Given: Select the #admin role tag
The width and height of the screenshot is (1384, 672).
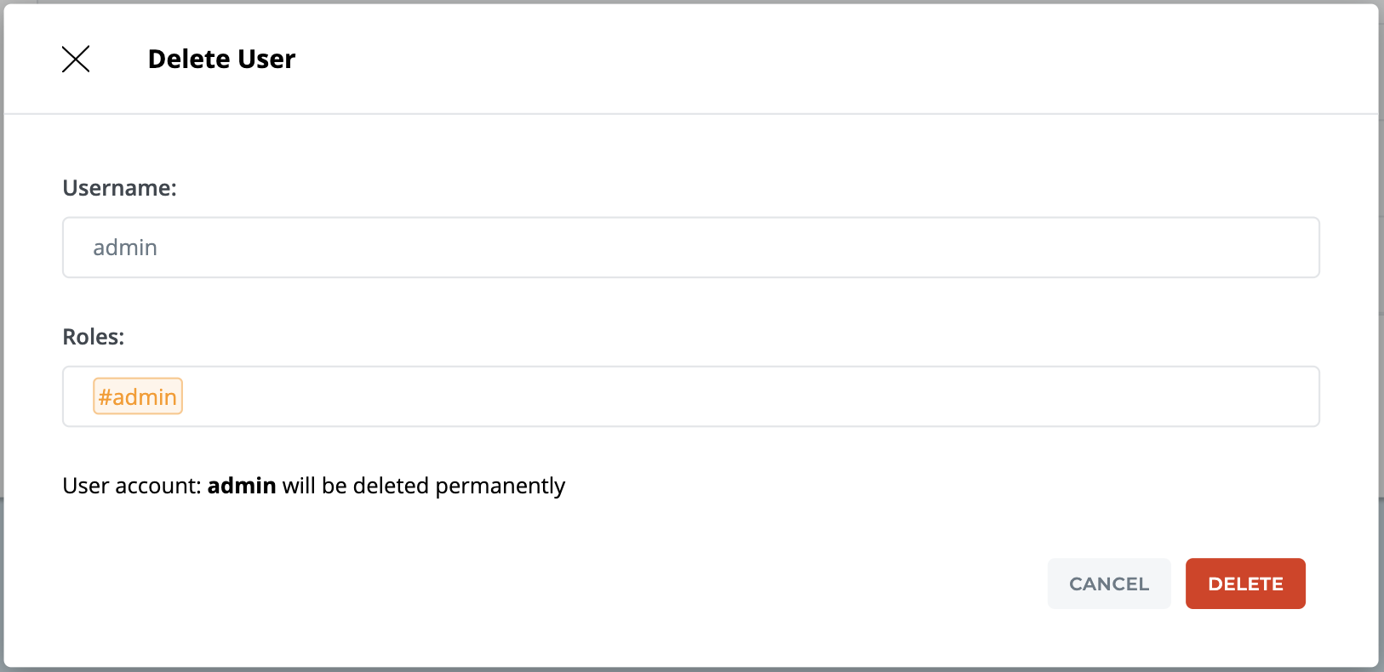Looking at the screenshot, I should point(138,396).
